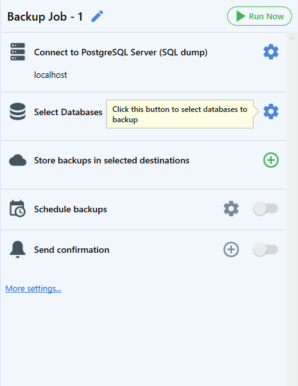
Task: Click the scrollbar up arrow
Action: [292, 39]
